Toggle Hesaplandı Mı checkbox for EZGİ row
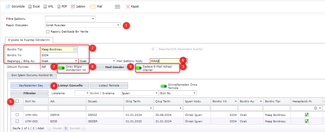 (x=307, y=121)
